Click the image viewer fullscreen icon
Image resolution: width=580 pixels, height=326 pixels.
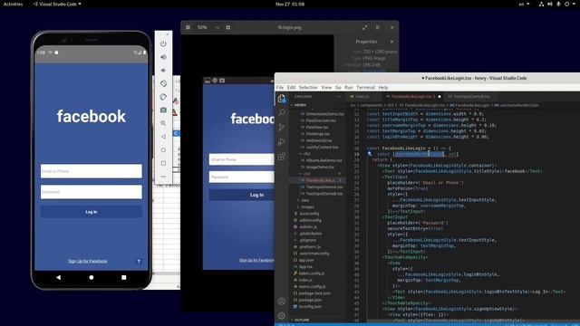coord(364,27)
